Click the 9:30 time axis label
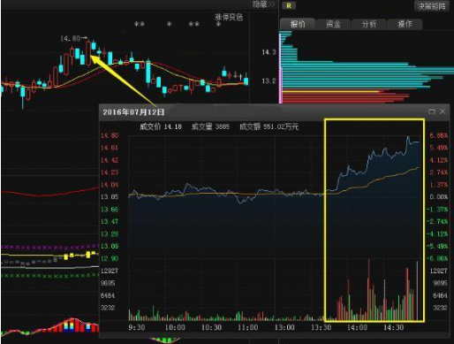Screen dimensions: 454x344 coord(137,327)
